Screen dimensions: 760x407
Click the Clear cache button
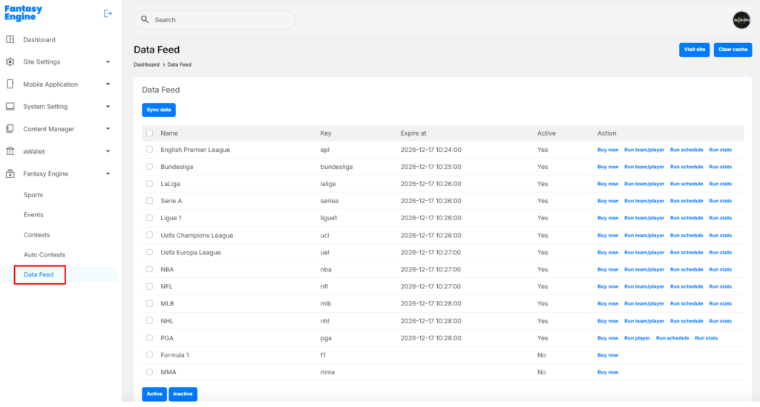tap(733, 50)
